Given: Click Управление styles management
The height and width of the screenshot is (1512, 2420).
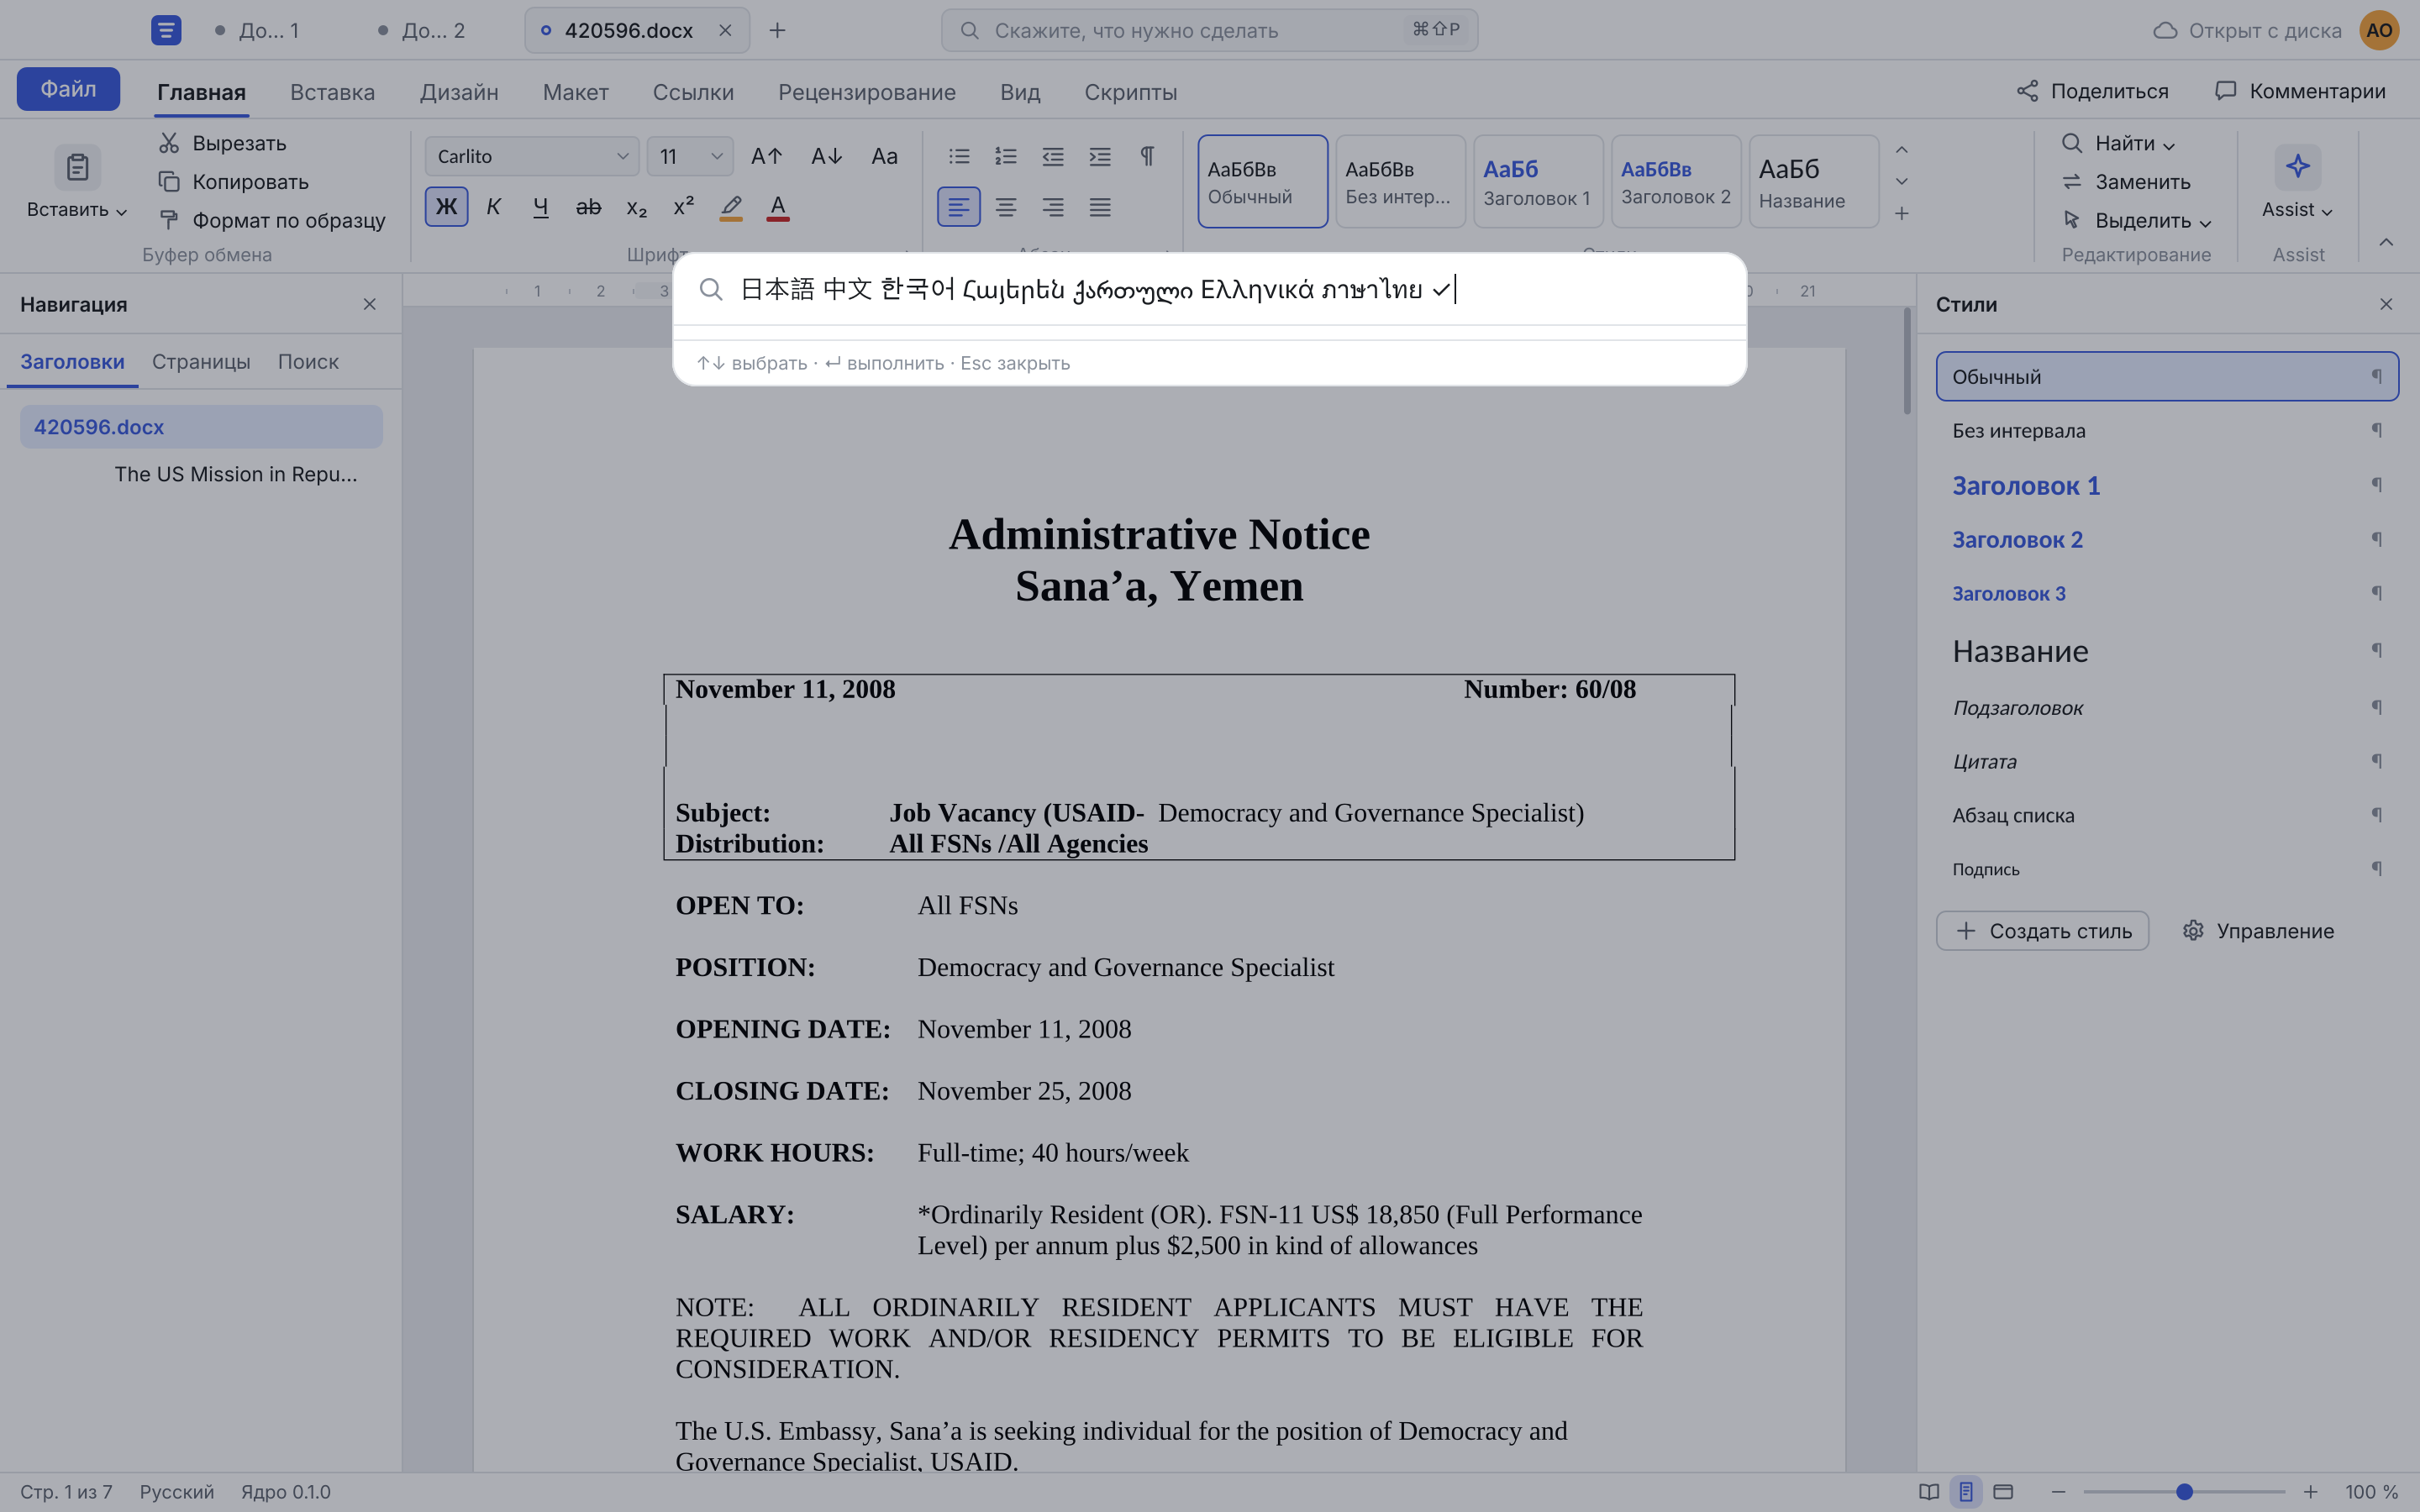Looking at the screenshot, I should pos(2258,931).
